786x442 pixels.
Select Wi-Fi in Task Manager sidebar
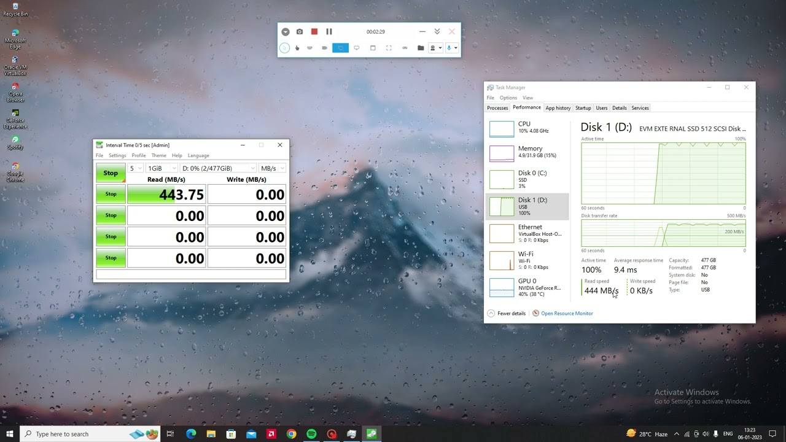click(527, 260)
